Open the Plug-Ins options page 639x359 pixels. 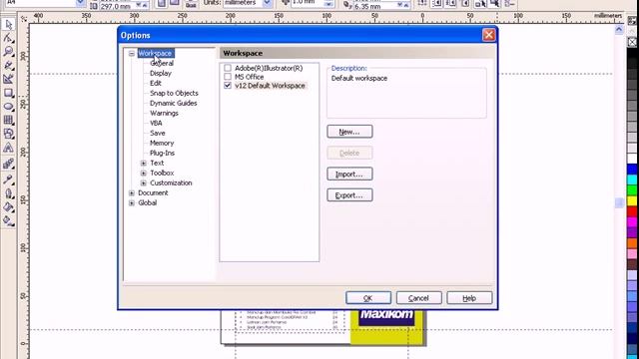[162, 153]
